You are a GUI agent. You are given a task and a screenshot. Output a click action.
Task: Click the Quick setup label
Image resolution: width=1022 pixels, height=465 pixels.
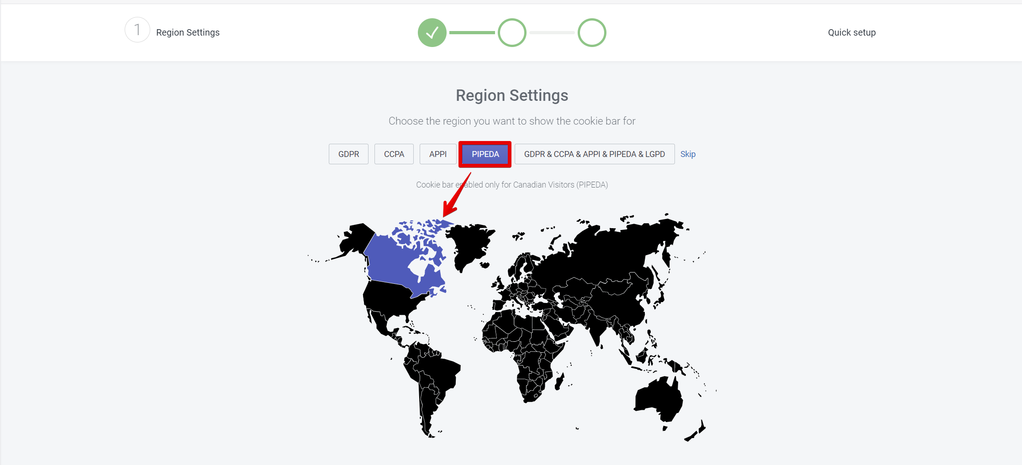(x=852, y=32)
